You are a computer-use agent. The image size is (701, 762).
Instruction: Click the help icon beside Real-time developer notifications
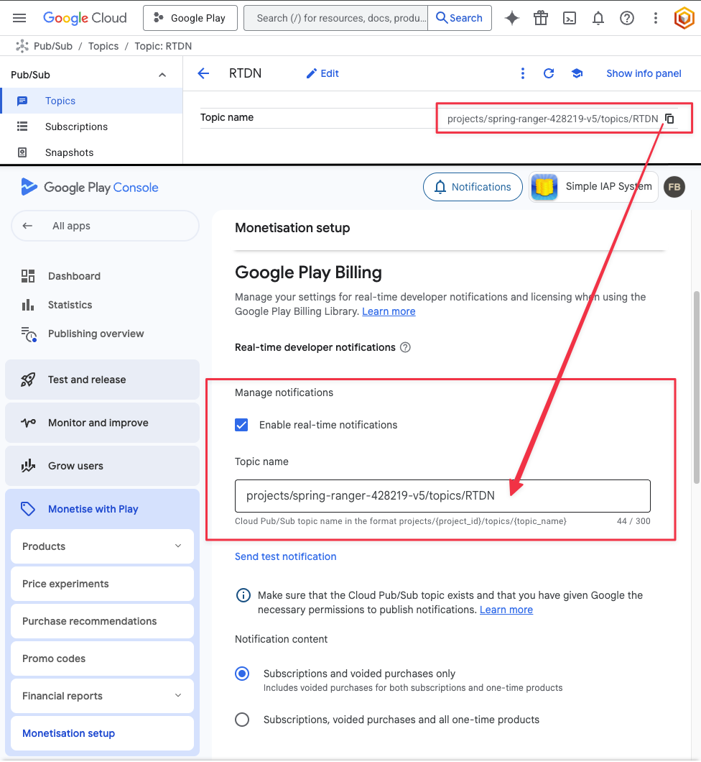[x=405, y=347]
